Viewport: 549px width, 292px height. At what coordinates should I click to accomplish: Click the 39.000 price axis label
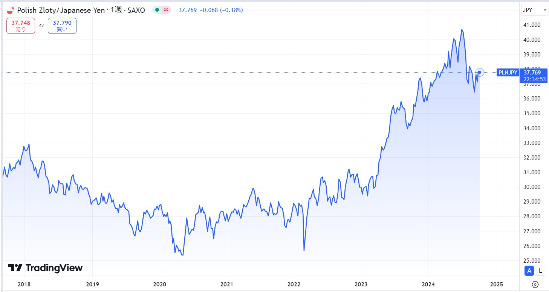(x=533, y=54)
